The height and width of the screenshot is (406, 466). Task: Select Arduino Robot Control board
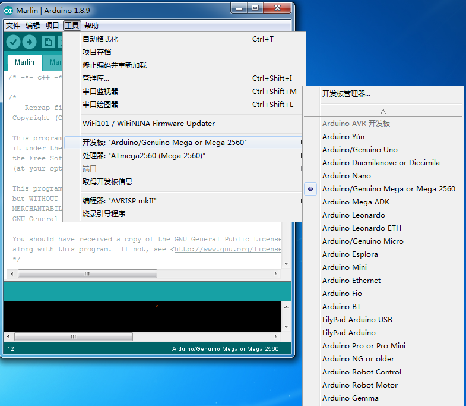coord(383,372)
